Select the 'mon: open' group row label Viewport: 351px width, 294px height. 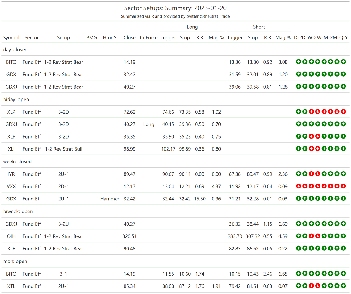15,261
